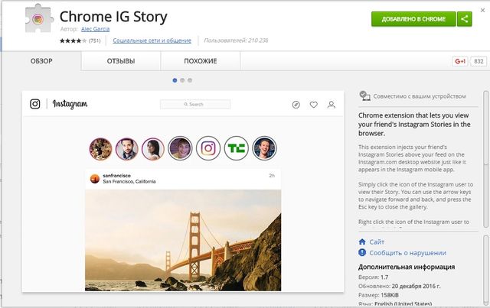
Task: Click the Chrome IG Story title
Action: [113, 17]
